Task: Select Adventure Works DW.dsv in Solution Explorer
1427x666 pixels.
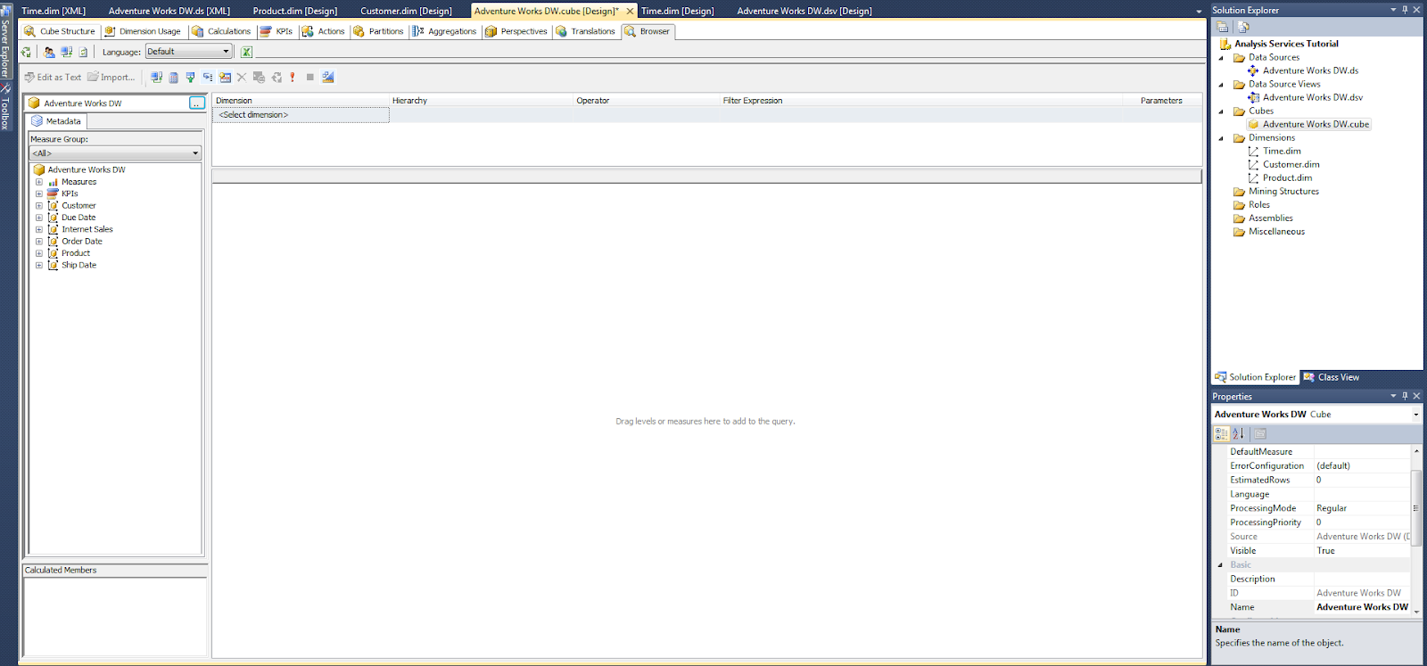Action: (1313, 97)
